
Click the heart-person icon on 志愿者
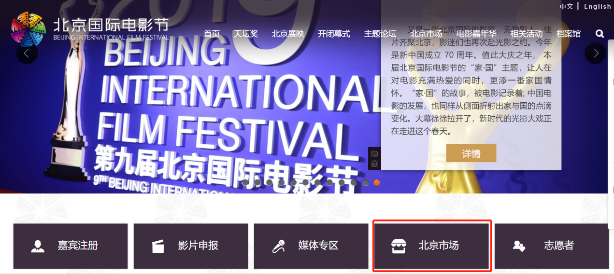click(519, 246)
